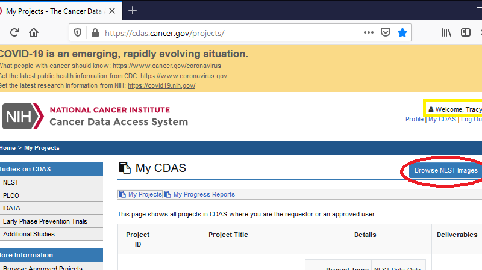Go to Home in breadcrumb

[8, 148]
